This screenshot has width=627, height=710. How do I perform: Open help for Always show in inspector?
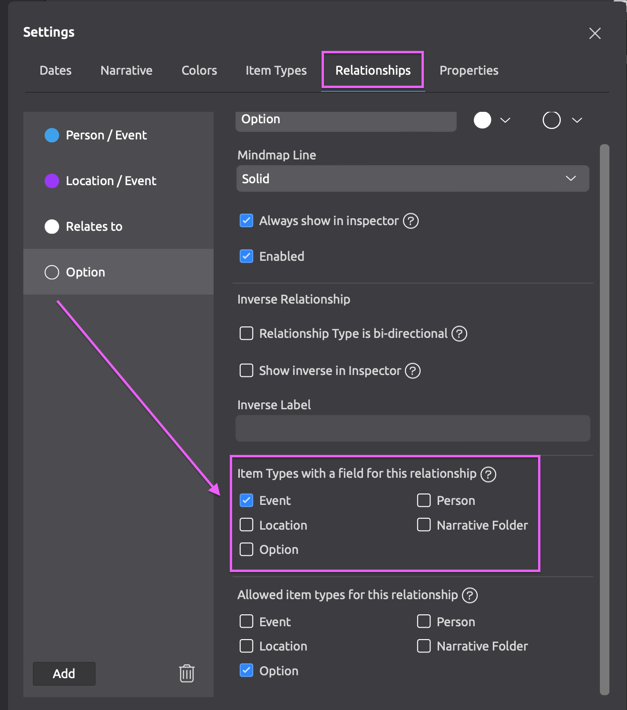[x=411, y=221]
